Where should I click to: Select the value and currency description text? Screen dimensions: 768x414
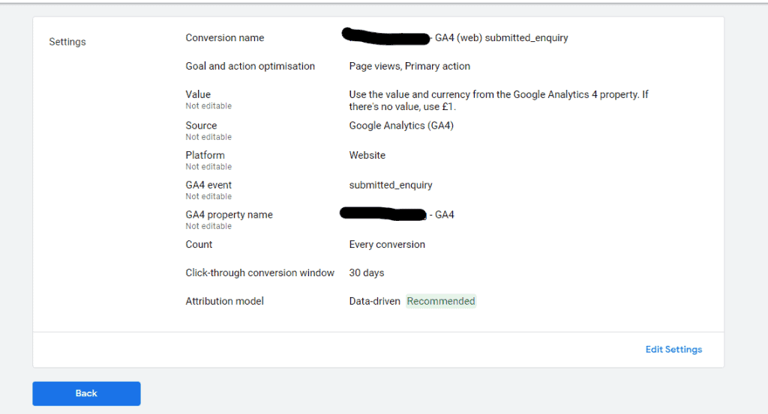pyautogui.click(x=499, y=100)
